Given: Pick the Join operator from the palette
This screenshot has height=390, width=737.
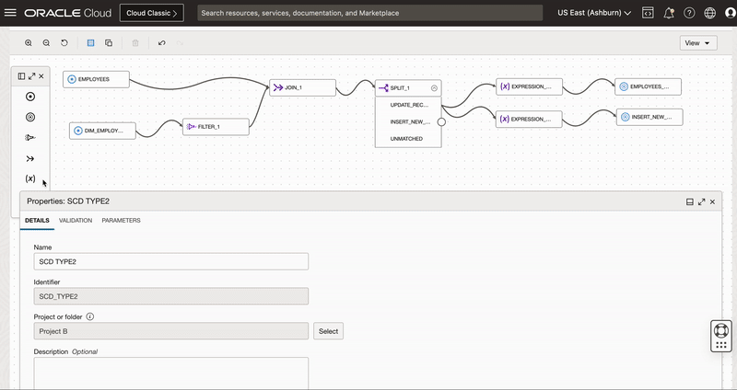Looking at the screenshot, I should click(x=30, y=158).
